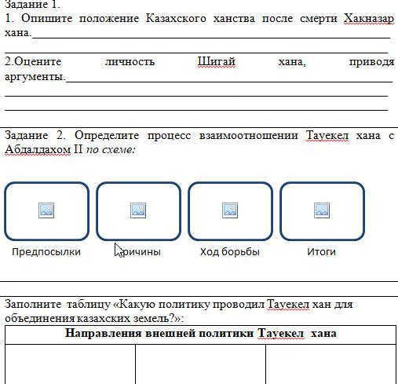Select the Предпосылки caption text
This screenshot has height=384, width=398.
tap(46, 252)
